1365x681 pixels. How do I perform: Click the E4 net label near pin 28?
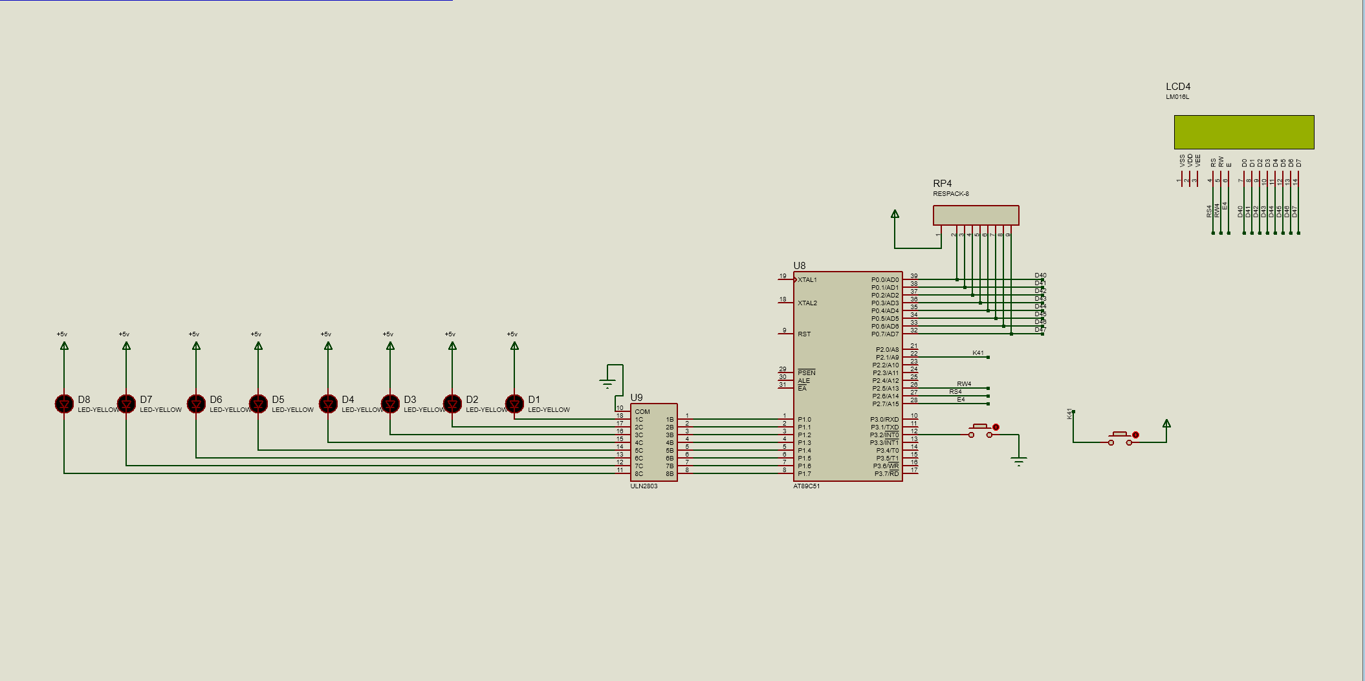click(961, 400)
